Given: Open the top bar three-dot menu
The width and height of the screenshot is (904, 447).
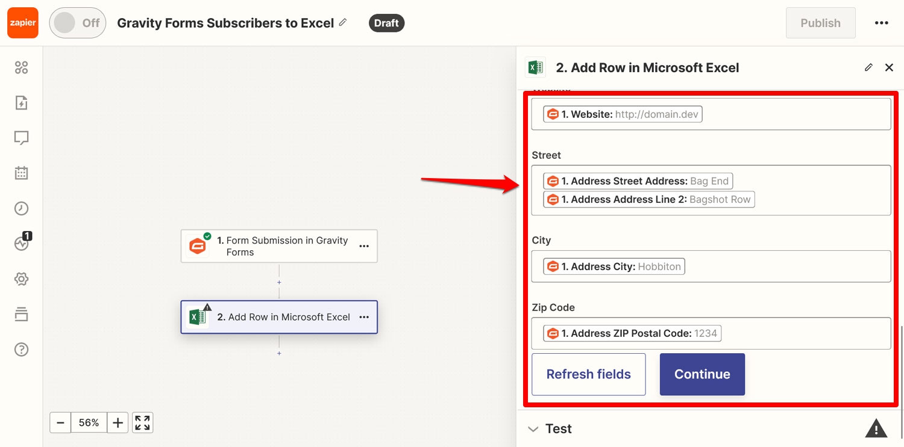Looking at the screenshot, I should pyautogui.click(x=881, y=23).
